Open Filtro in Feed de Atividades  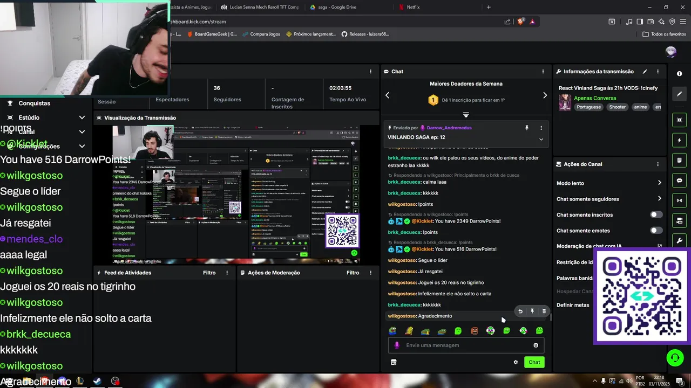pyautogui.click(x=209, y=273)
